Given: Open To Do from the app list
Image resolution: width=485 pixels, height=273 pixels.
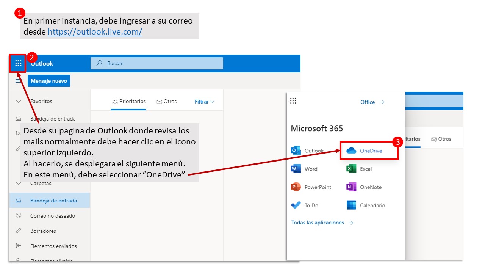Looking at the screenshot, I should click(305, 205).
